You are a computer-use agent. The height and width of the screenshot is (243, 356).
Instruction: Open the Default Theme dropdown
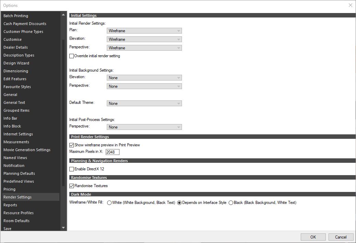(144, 103)
